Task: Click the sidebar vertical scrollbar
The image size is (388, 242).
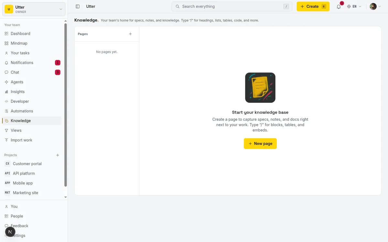Action: pos(66,105)
